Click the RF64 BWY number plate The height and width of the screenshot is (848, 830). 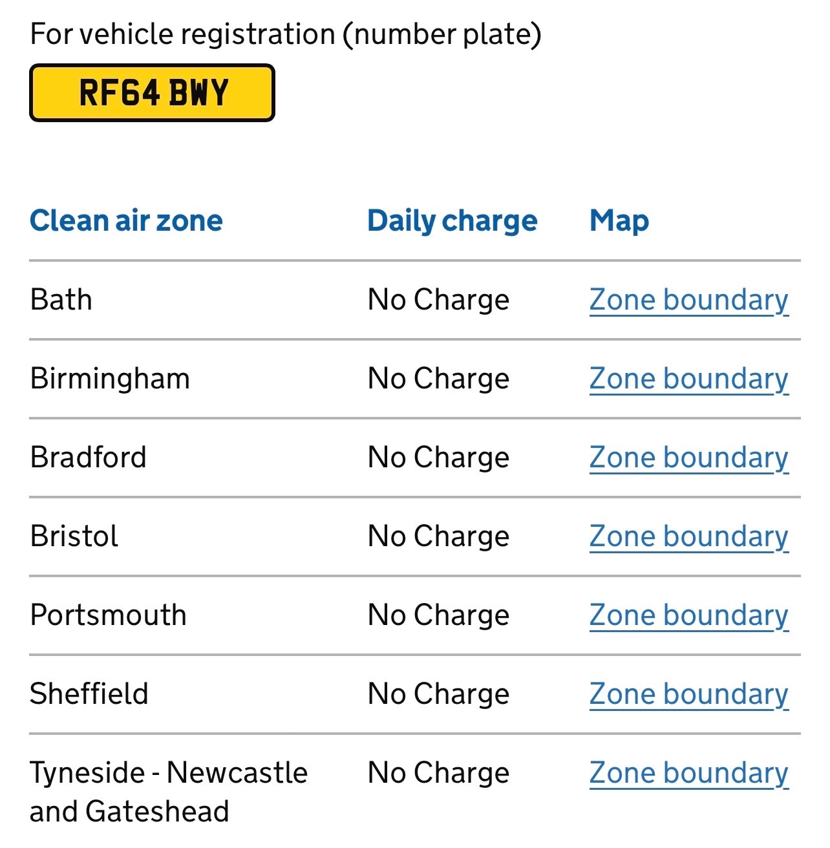pos(153,92)
